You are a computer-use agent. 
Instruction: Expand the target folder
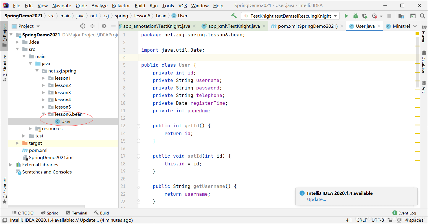(18, 143)
